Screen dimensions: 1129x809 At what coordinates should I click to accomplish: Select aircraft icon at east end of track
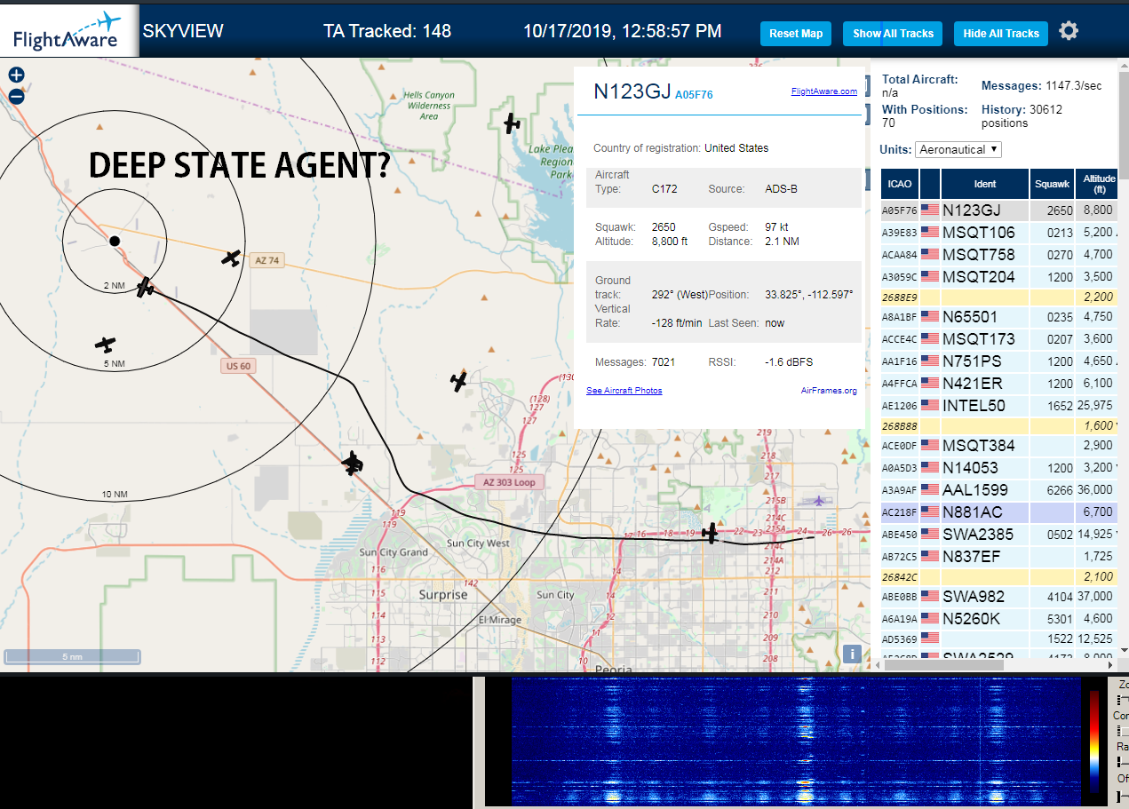[710, 533]
